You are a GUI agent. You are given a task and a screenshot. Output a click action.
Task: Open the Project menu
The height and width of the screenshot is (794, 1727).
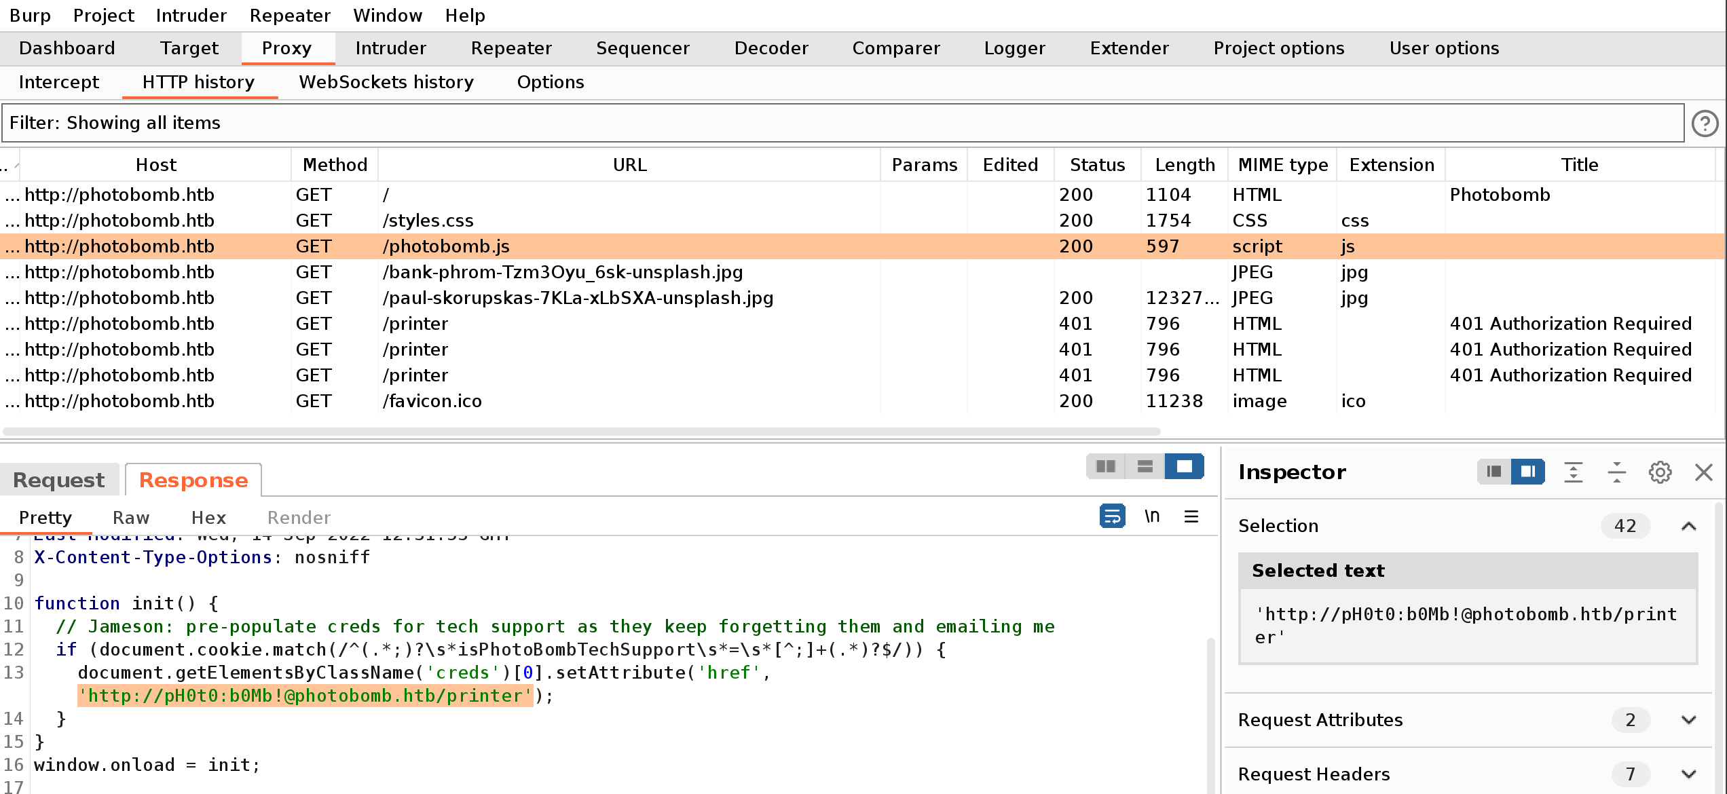(x=104, y=16)
